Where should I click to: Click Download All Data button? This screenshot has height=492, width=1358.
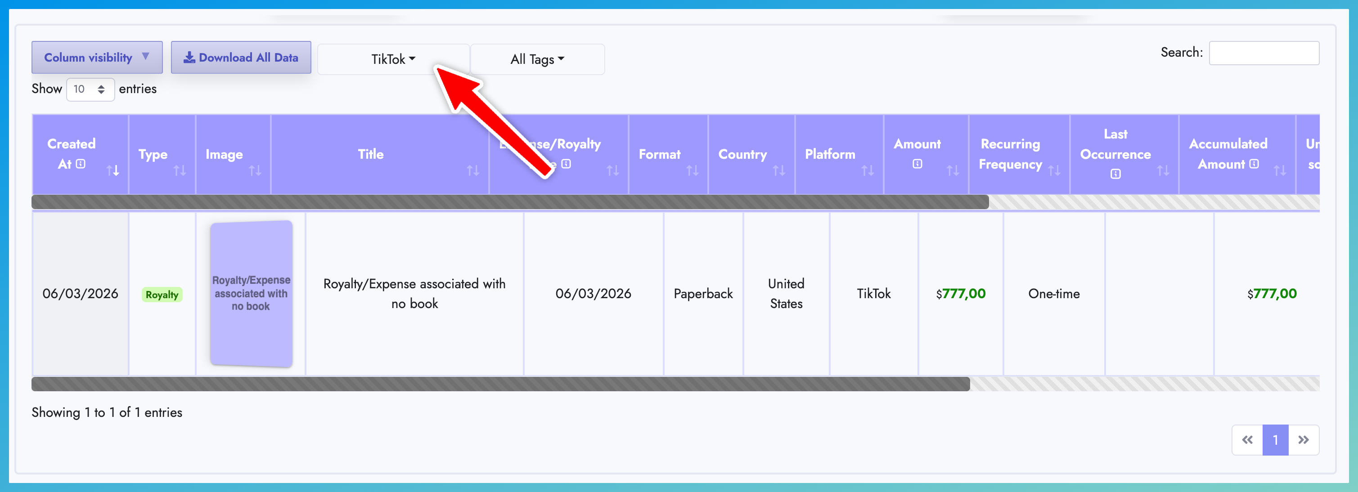pyautogui.click(x=241, y=58)
